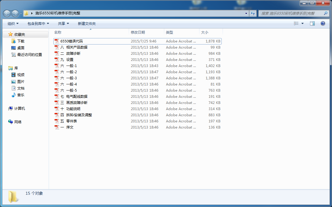Toggle the preview pane button
Image resolution: width=332 pixels, height=207 pixels.
[x=312, y=23]
